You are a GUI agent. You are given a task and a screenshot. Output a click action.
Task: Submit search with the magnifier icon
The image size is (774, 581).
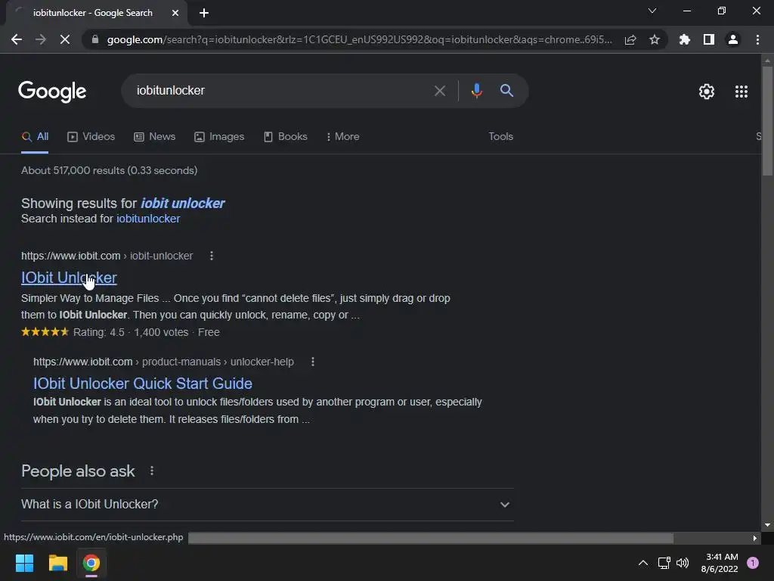(506, 91)
